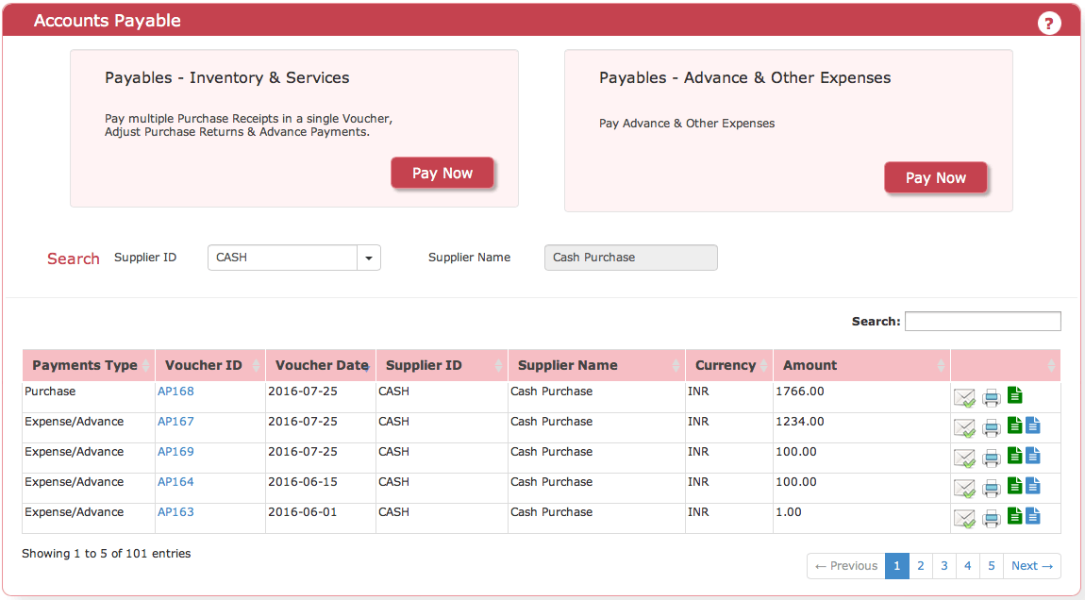This screenshot has height=600, width=1085.
Task: Click the Supplier Name field Cash Purchase
Action: pyautogui.click(x=631, y=258)
